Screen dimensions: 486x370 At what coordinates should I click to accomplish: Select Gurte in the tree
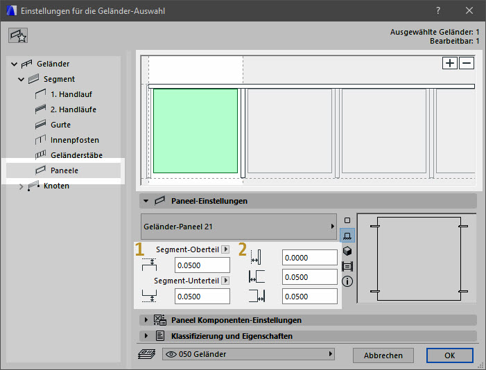[x=61, y=125]
